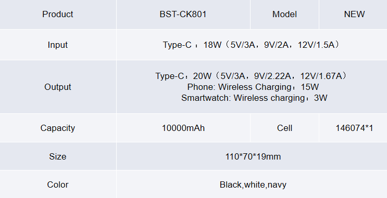Select the Type-C 20W output line
This screenshot has width=387, height=198.
pyautogui.click(x=252, y=76)
